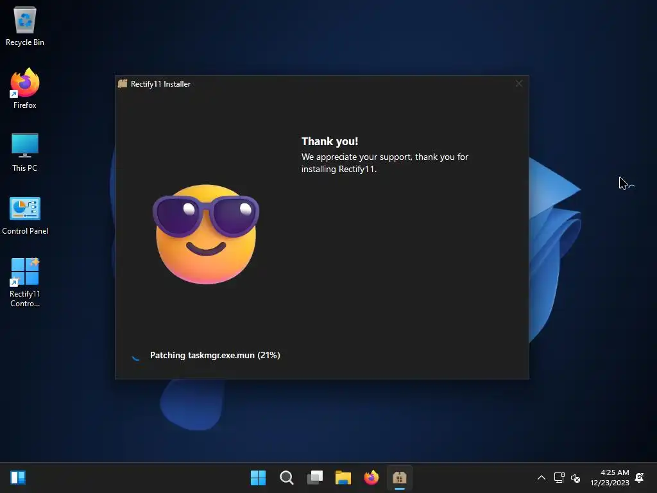Open File Explorer from taskbar
The width and height of the screenshot is (657, 493).
point(343,478)
